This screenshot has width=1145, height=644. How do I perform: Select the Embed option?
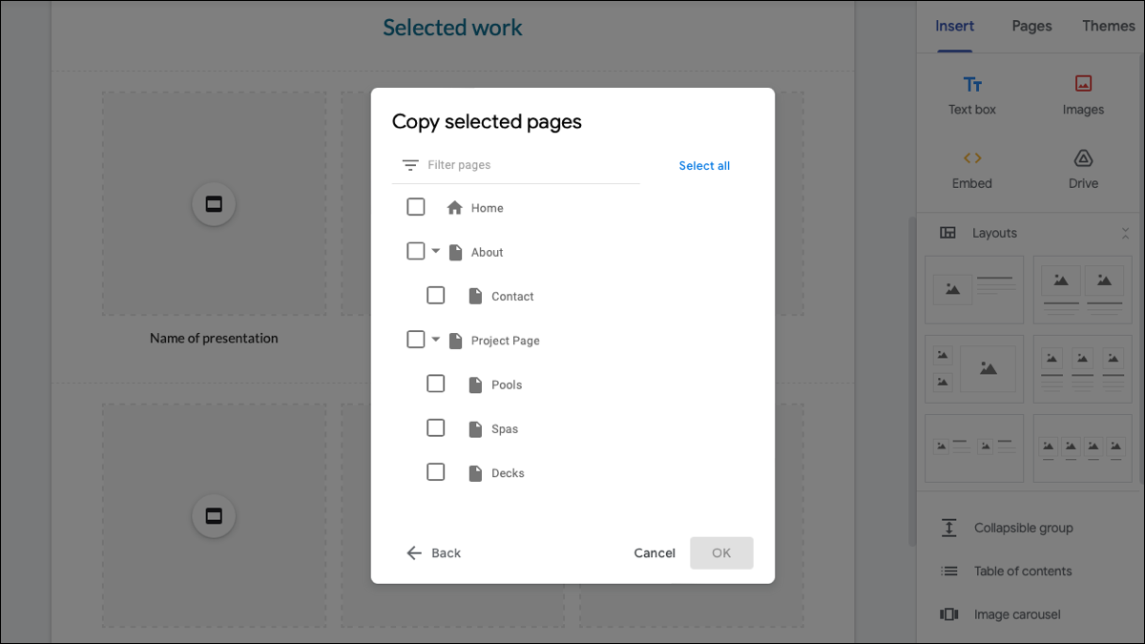(x=971, y=168)
